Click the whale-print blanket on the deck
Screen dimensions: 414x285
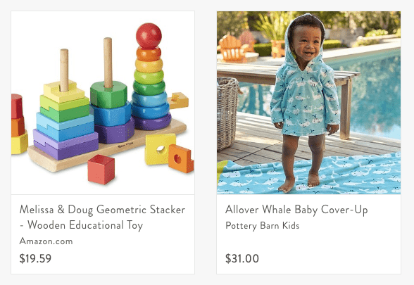(x=308, y=175)
